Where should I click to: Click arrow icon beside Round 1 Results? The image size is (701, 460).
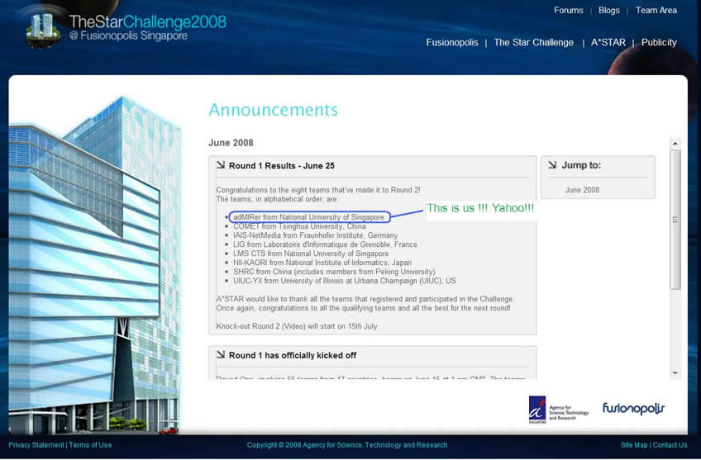point(221,165)
